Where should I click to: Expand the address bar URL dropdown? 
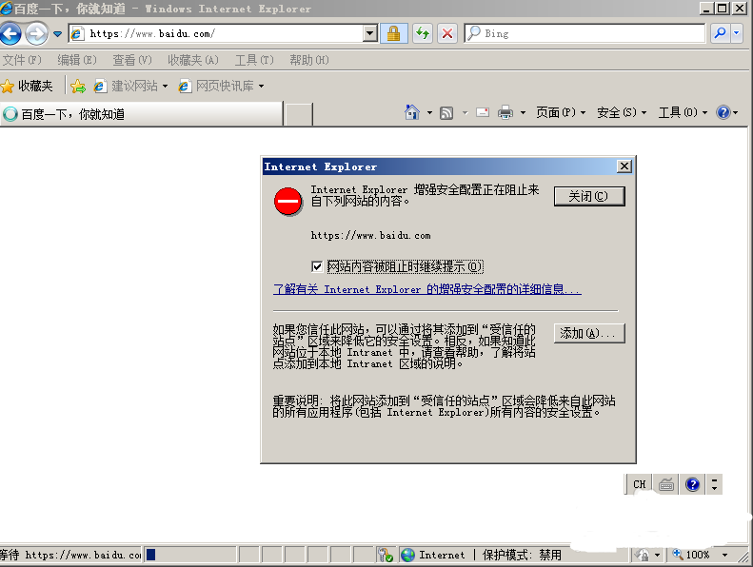tap(369, 33)
